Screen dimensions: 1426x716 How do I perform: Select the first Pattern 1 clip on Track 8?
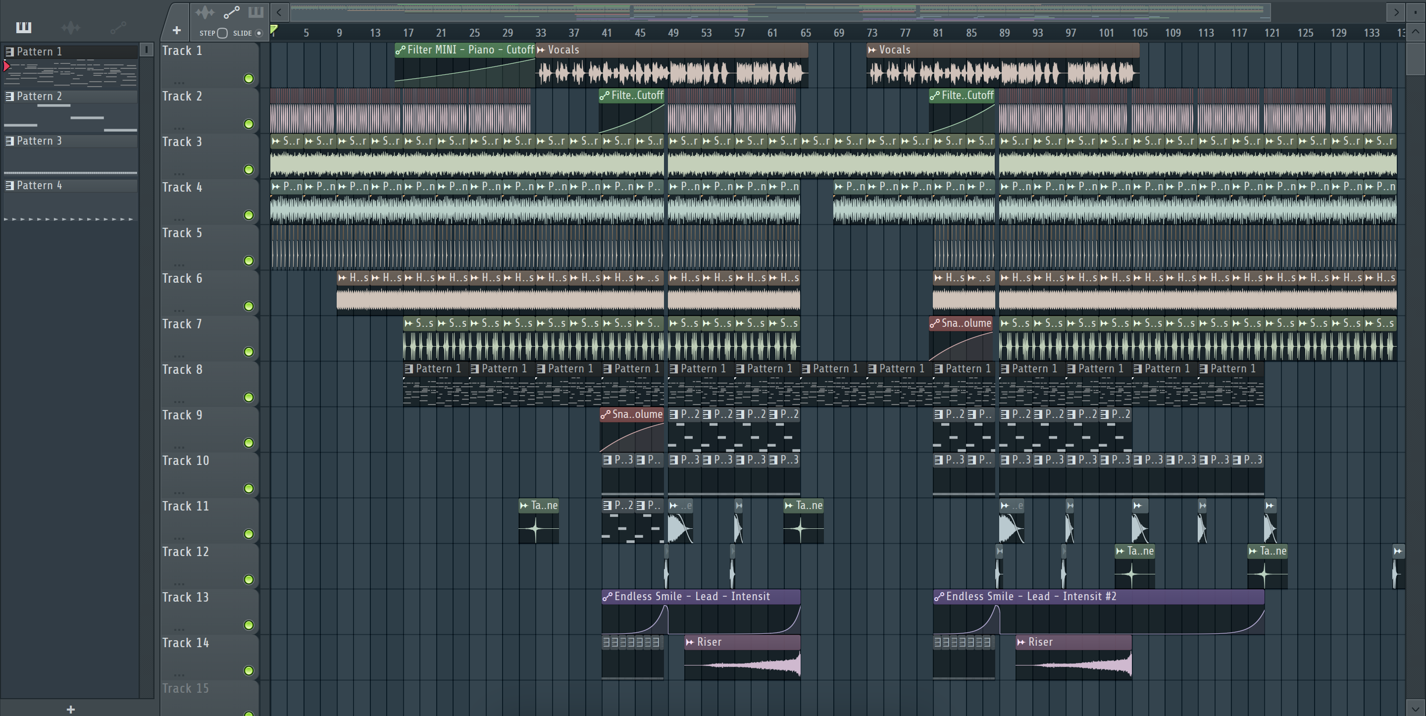pos(436,384)
